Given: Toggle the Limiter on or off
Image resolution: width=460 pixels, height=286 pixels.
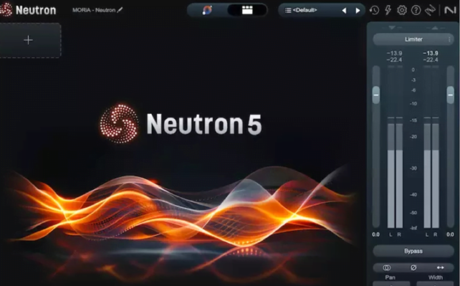Looking at the screenshot, I should tap(413, 39).
